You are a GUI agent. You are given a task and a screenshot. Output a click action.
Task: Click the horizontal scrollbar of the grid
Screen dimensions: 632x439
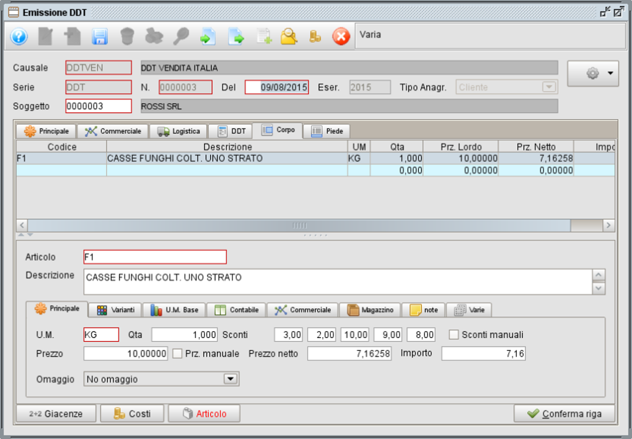click(299, 226)
